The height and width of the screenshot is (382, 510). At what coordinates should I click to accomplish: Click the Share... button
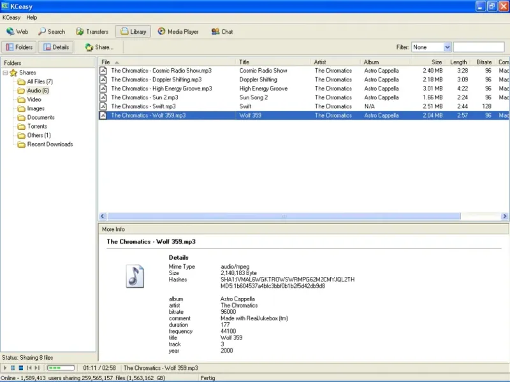point(99,47)
